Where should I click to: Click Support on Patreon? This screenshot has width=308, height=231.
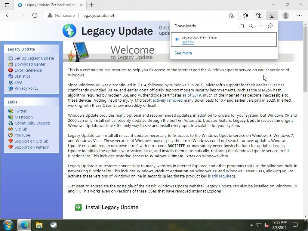32,147
